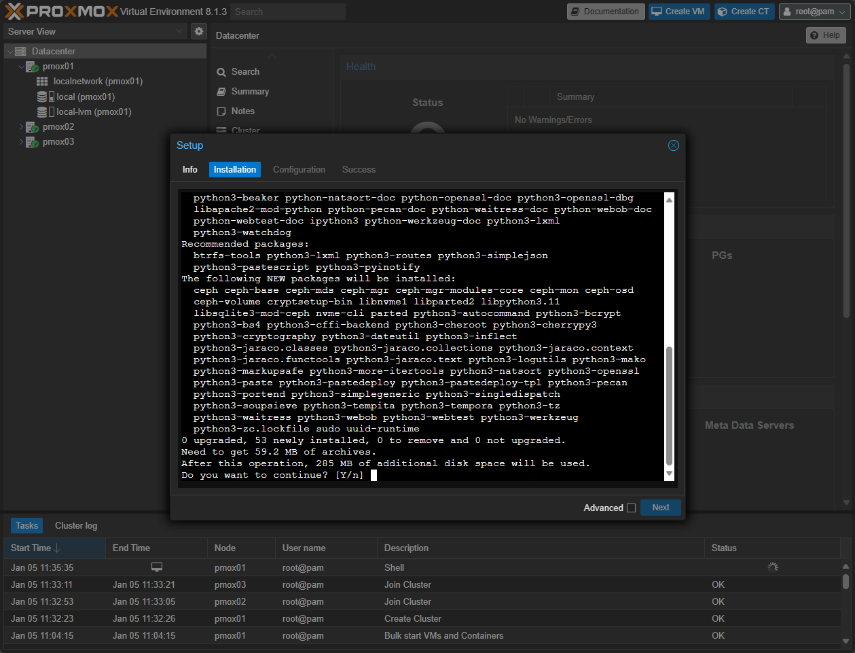Open the Server View dropdown
This screenshot has height=653, width=855.
95,31
